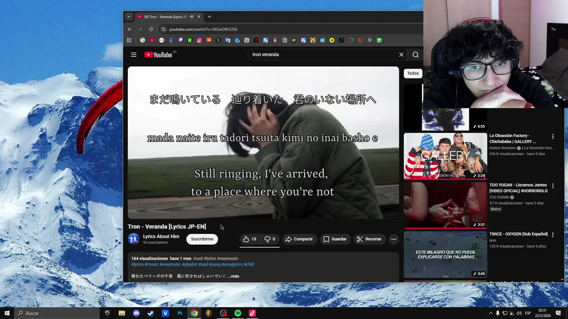Open the YouTube bookmark icon

click(x=152, y=40)
